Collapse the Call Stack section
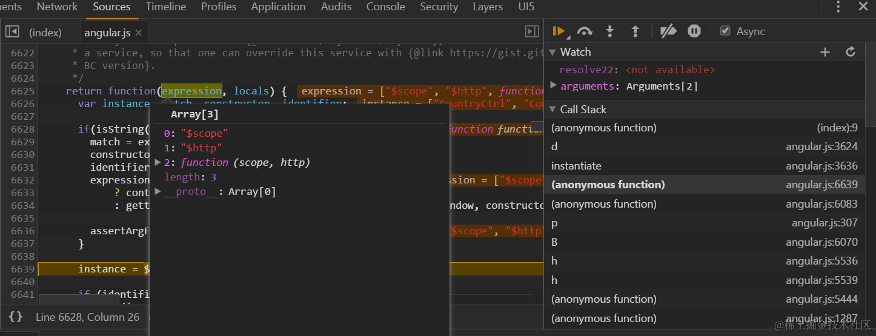Viewport: 876px width, 336px height. coord(552,110)
